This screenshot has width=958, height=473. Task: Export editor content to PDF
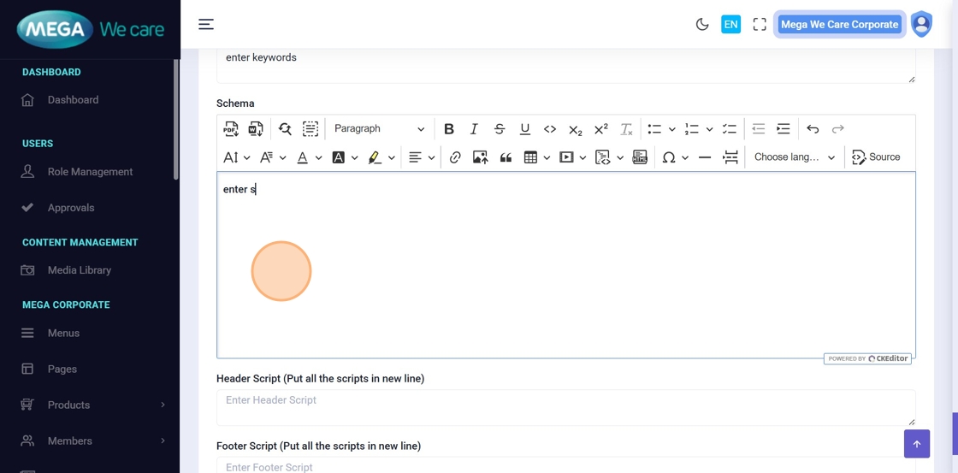click(231, 129)
